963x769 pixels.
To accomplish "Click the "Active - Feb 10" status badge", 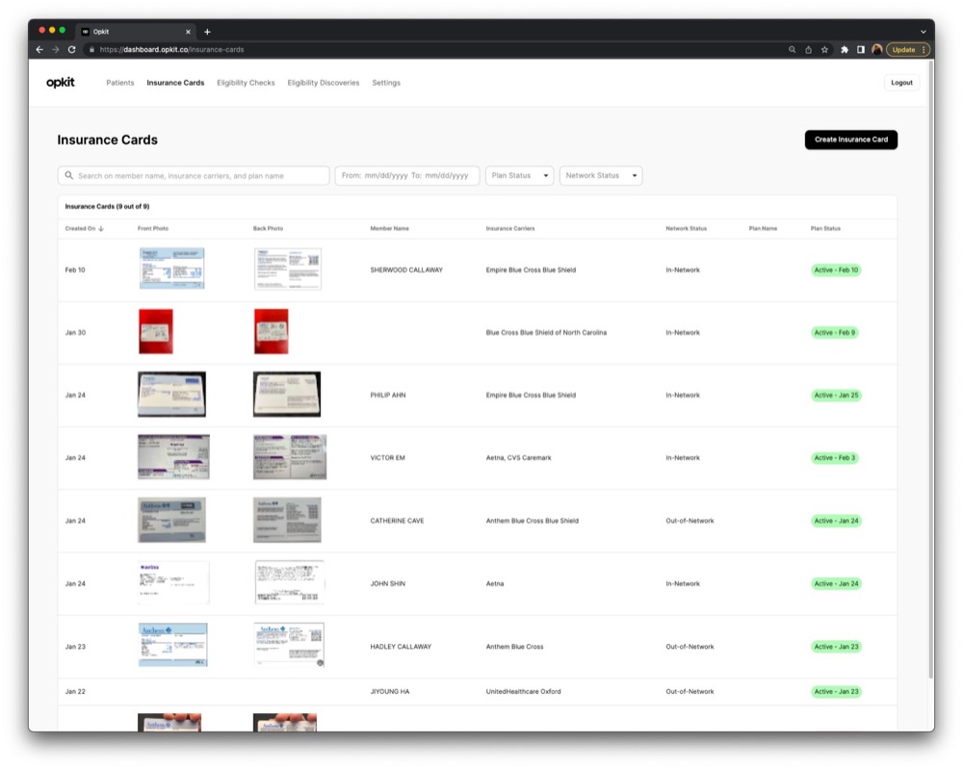I will click(836, 270).
